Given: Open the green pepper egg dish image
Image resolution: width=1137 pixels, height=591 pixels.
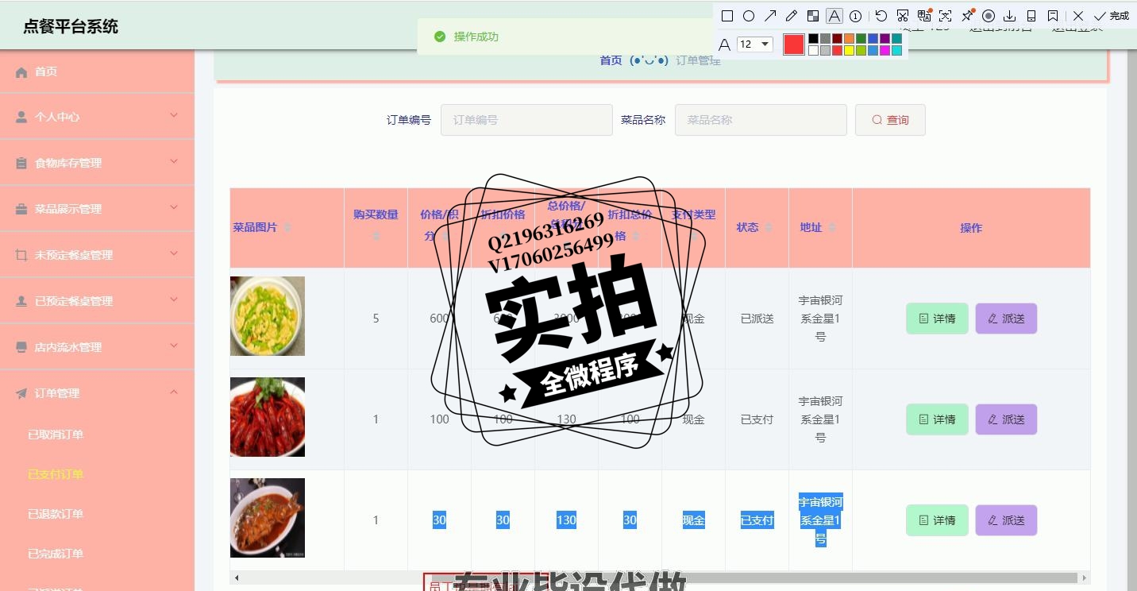Looking at the screenshot, I should click(x=268, y=316).
